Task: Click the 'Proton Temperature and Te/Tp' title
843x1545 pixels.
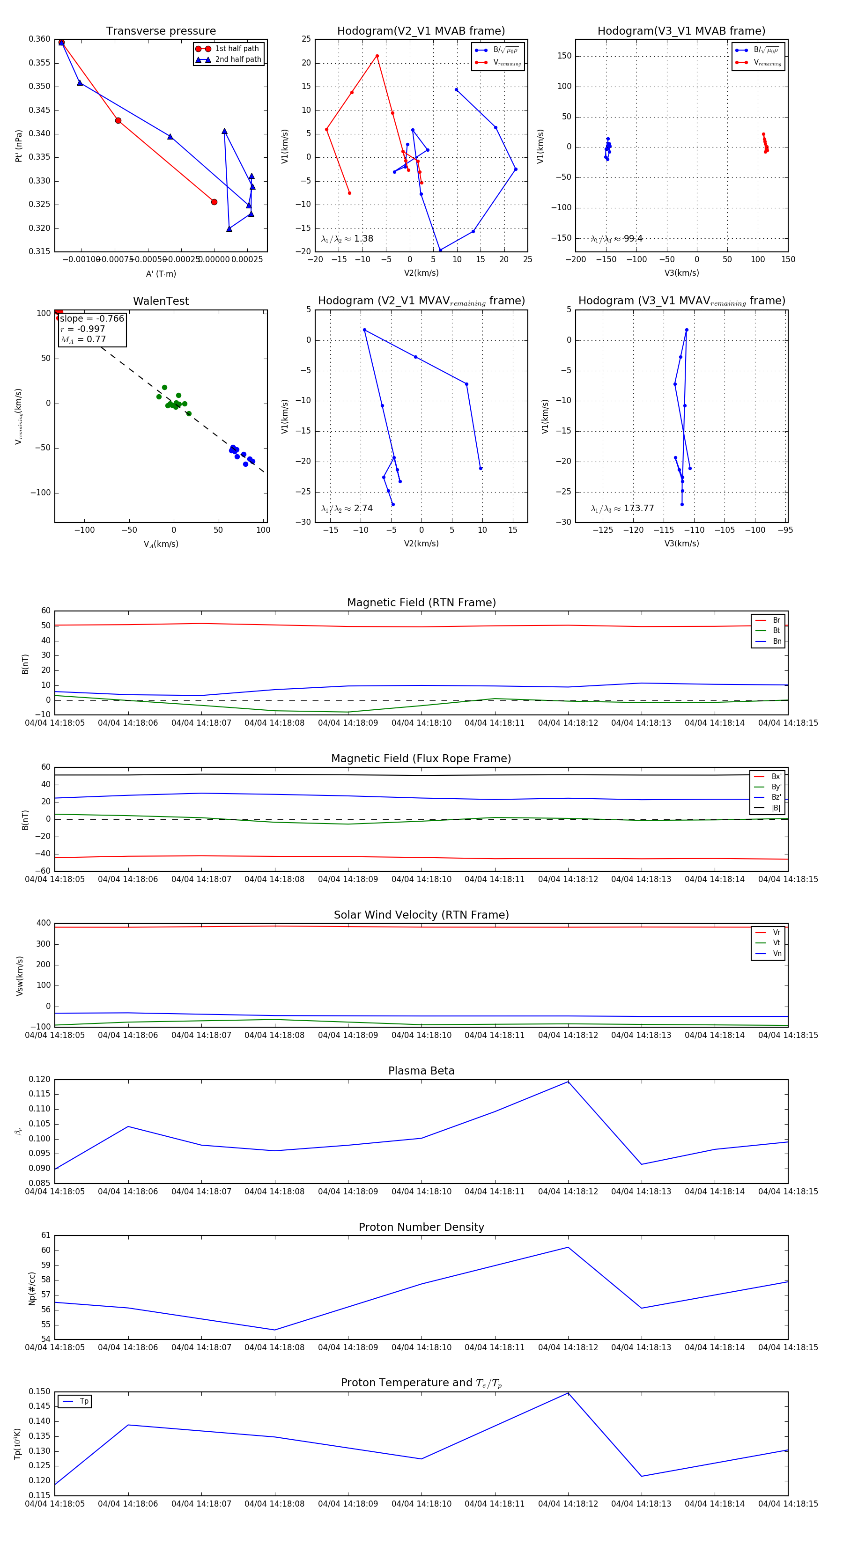Action: pyautogui.click(x=421, y=1383)
